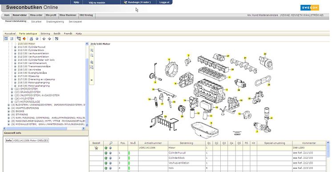Image resolution: width=332 pixels, height=172 pixels.
Task: Click blue info icon in Motor row
Action: tap(110, 148)
